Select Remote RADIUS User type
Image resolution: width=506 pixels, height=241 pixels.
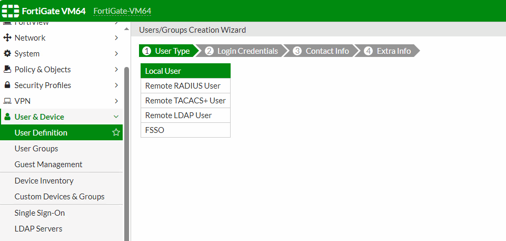[185, 85]
